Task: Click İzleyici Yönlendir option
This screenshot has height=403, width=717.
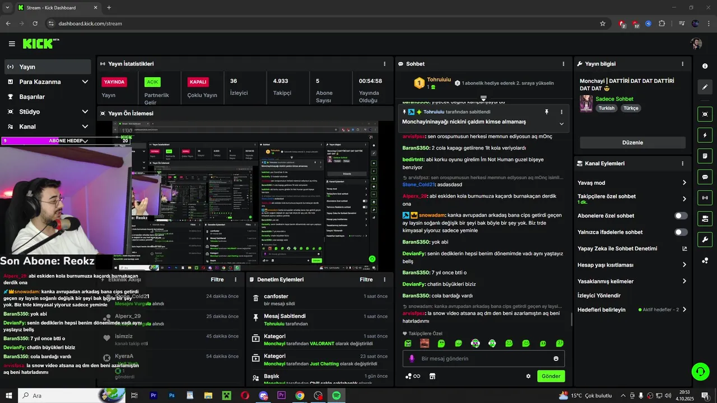Action: pos(599,296)
